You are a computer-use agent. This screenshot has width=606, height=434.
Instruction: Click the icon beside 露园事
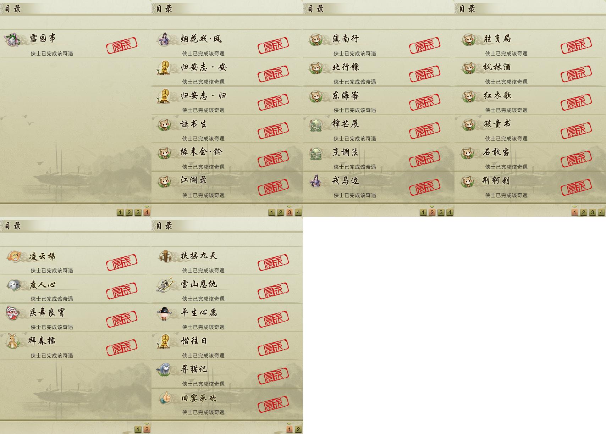click(12, 39)
